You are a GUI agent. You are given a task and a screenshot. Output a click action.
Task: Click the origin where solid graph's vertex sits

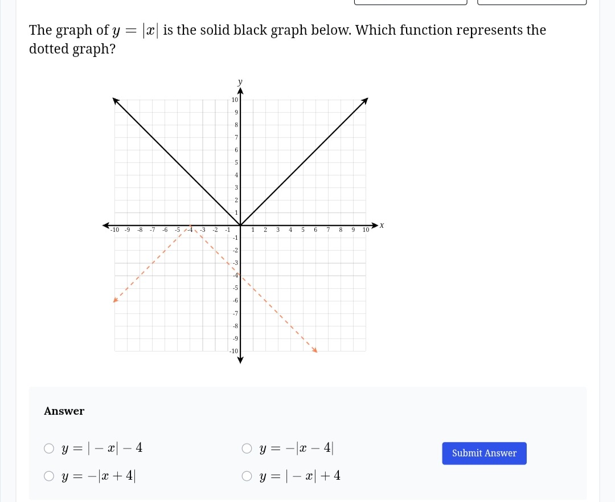coord(240,225)
